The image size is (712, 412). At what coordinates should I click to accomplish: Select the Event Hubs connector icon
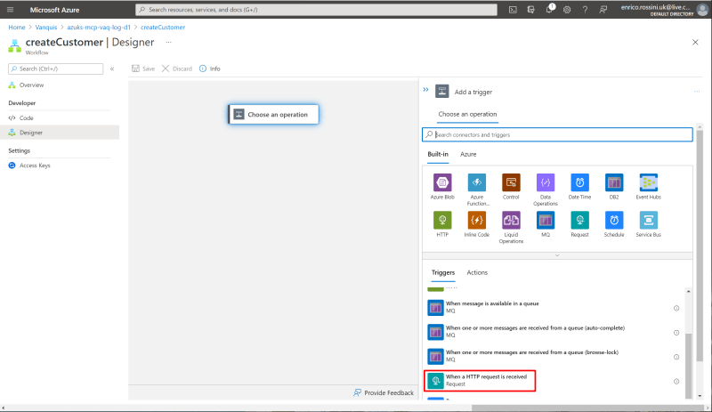(649, 182)
